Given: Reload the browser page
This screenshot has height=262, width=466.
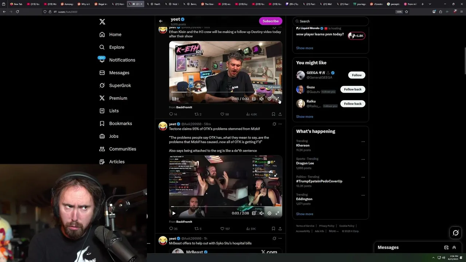Looking at the screenshot, I should [x=17, y=12].
